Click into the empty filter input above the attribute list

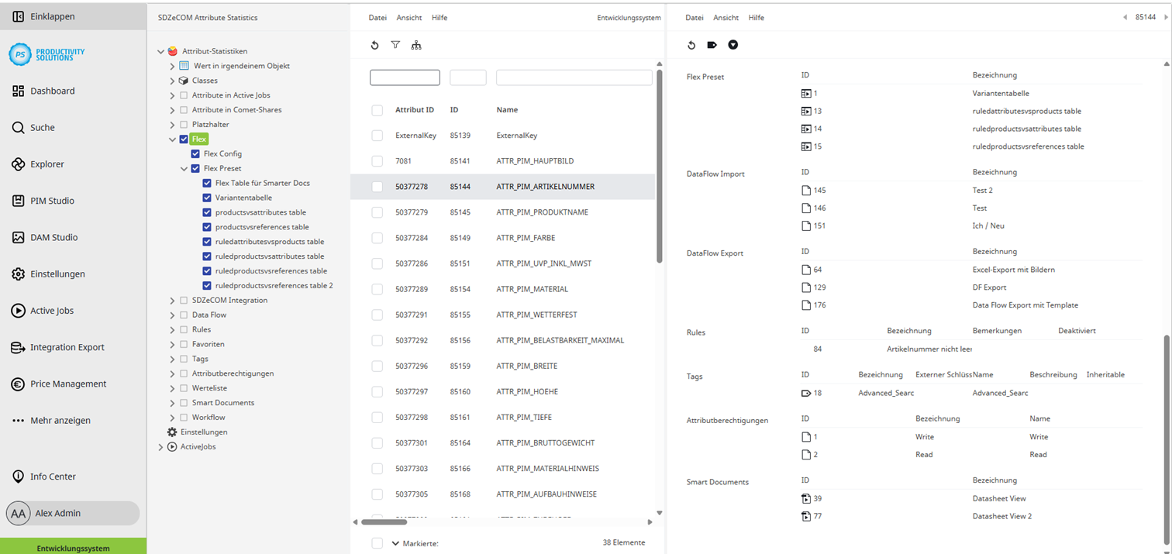(404, 77)
